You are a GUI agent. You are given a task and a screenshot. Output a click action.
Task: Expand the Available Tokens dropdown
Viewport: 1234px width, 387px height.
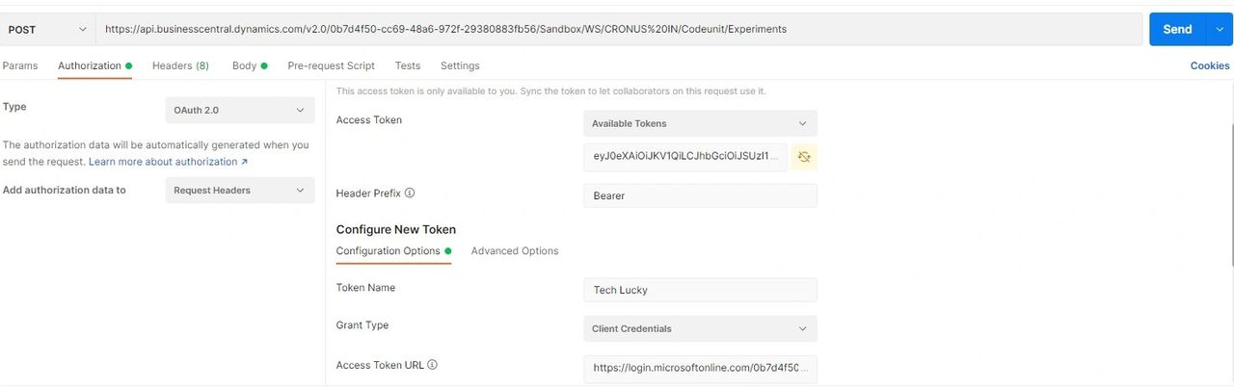coord(700,123)
